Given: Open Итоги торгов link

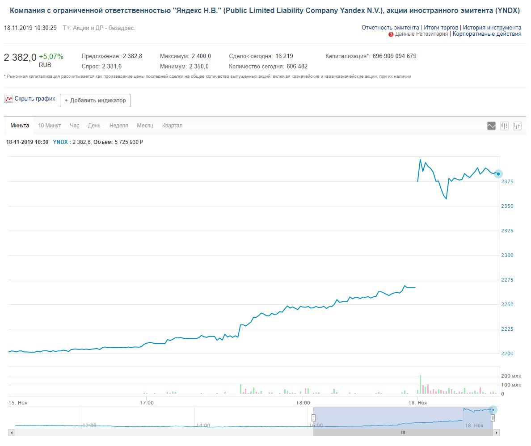Looking at the screenshot, I should 441,28.
